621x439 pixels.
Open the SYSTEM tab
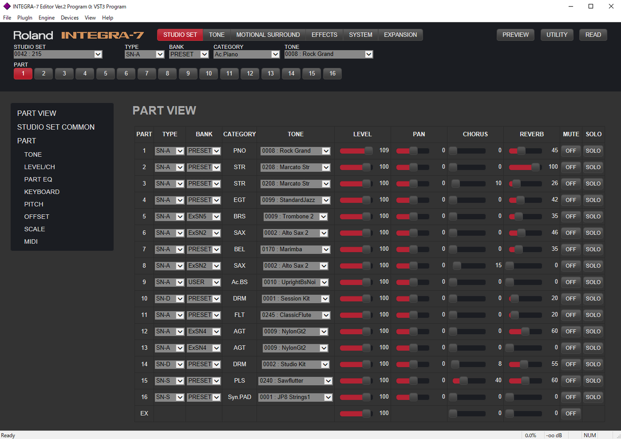(360, 35)
